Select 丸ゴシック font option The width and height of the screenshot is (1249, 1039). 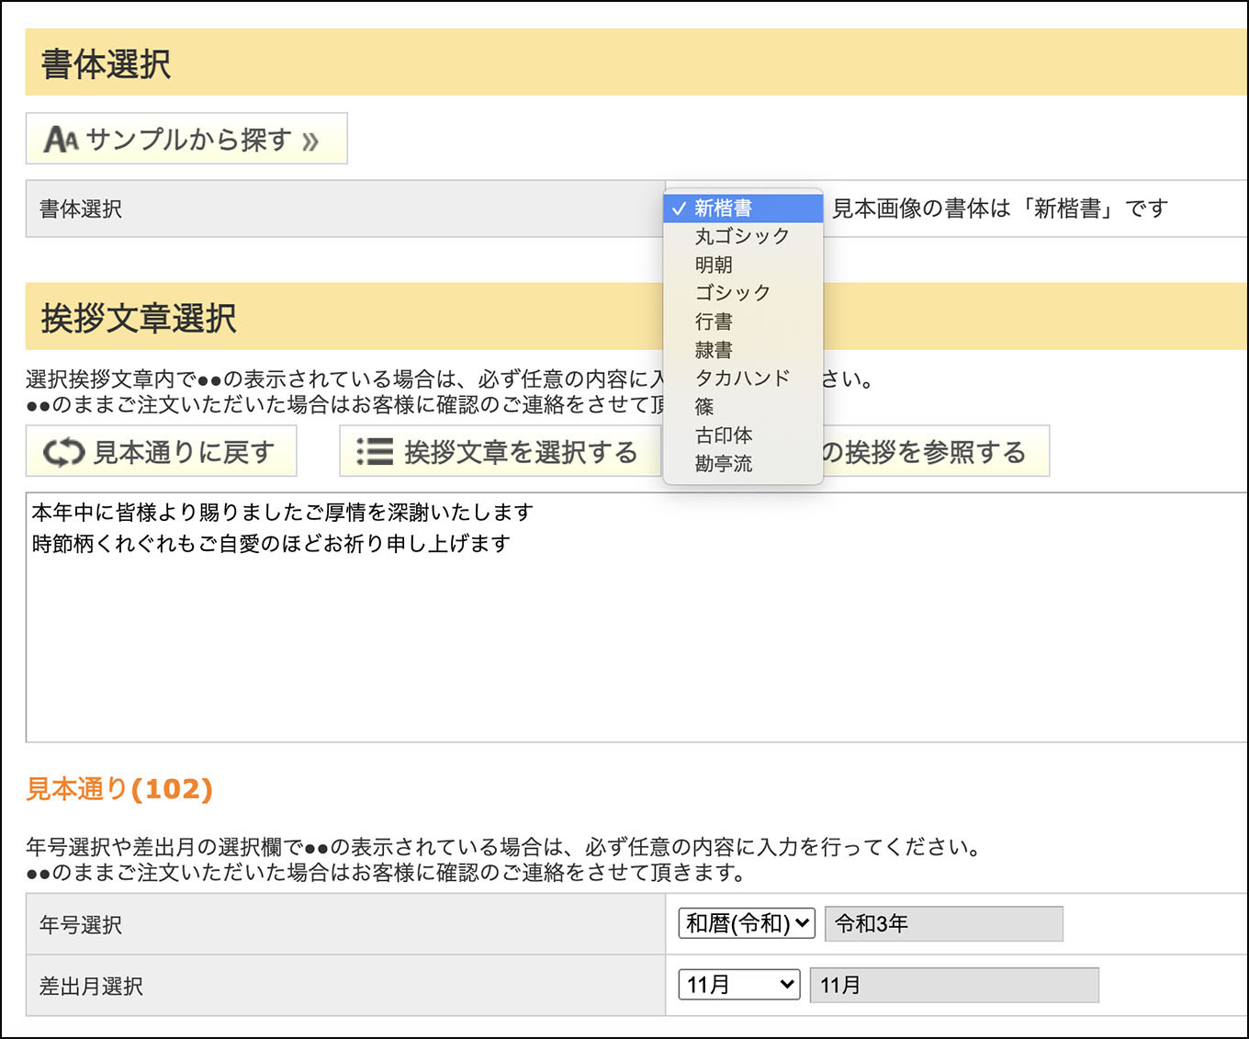click(743, 236)
